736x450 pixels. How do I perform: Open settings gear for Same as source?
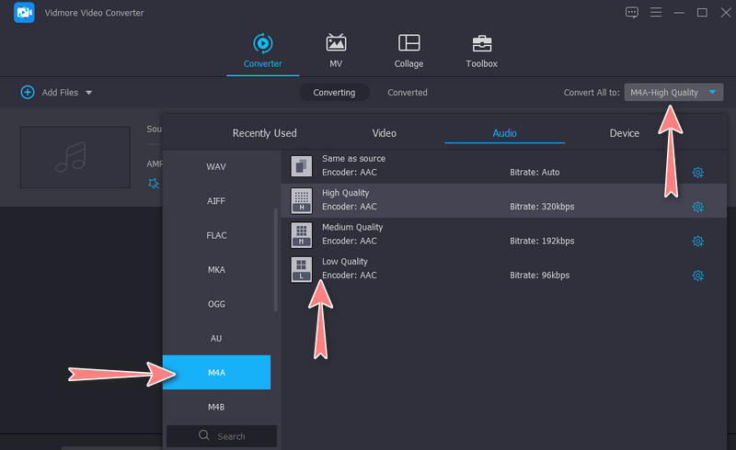pos(697,173)
